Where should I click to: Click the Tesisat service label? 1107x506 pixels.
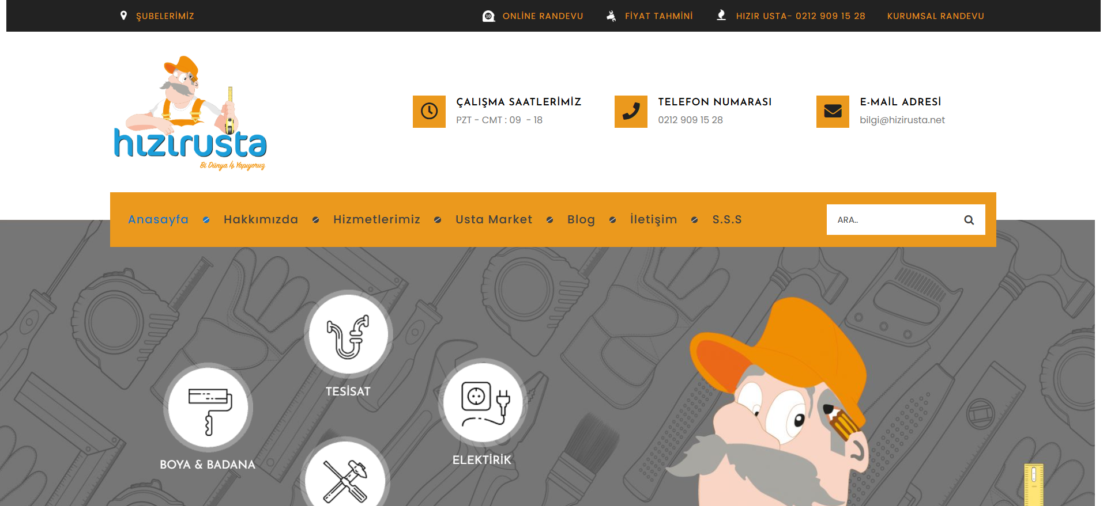point(348,391)
